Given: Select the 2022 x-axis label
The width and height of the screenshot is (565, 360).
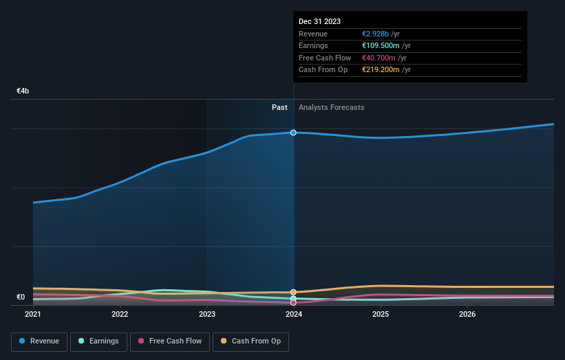Looking at the screenshot, I should click(120, 315).
